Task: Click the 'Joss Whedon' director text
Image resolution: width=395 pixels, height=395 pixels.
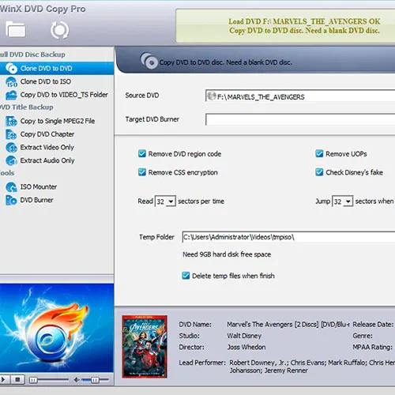Action: coord(246,347)
